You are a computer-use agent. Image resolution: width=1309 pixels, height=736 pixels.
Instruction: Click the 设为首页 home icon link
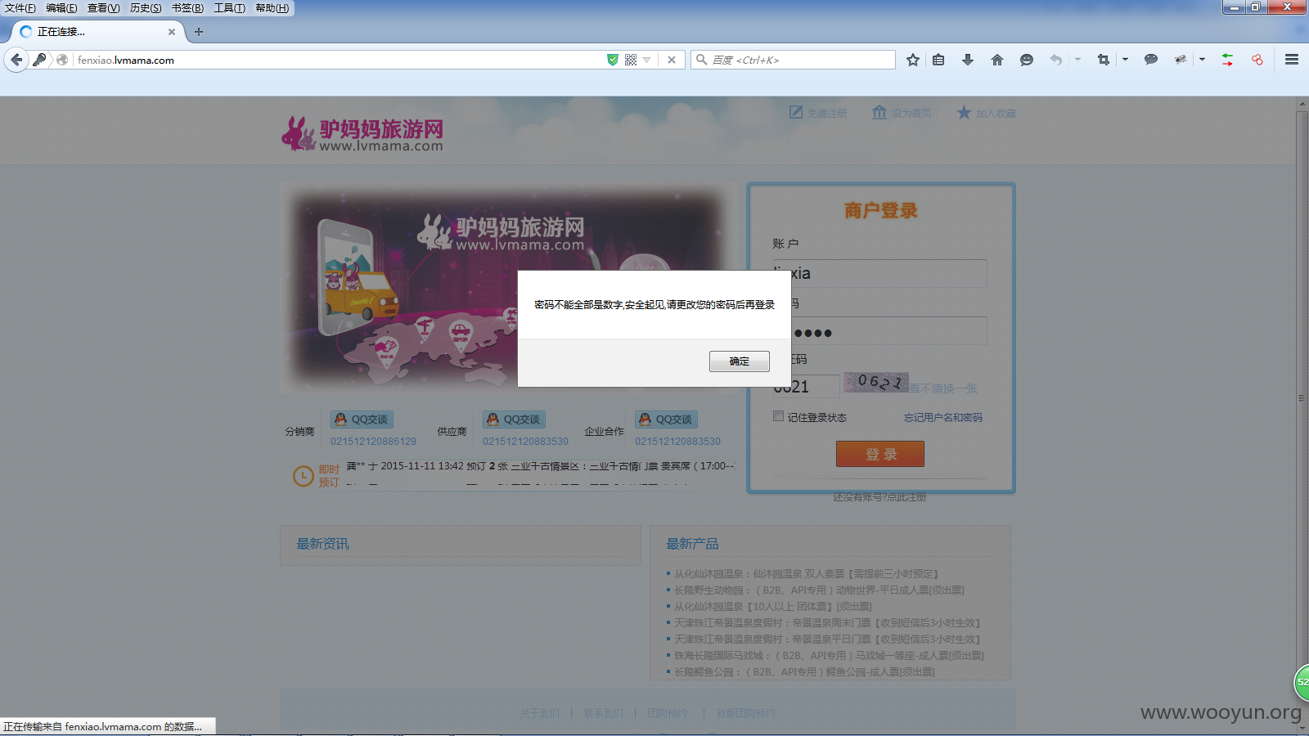(902, 113)
